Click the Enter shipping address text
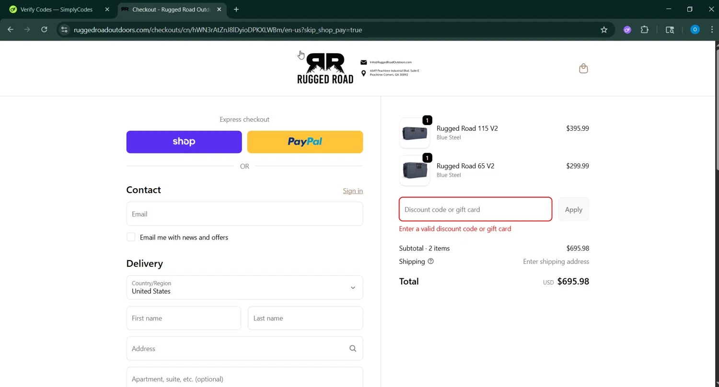This screenshot has height=387, width=719. (556, 262)
